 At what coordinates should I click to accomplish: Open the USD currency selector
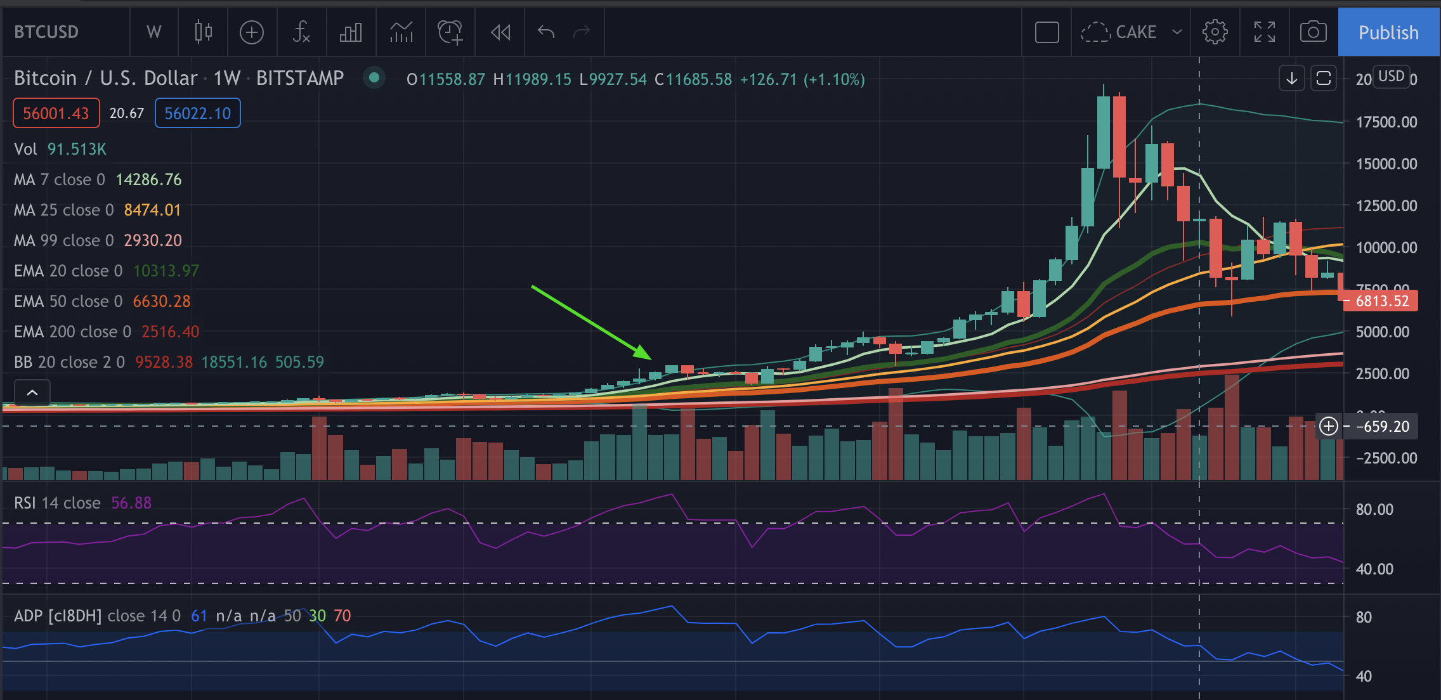click(1392, 77)
